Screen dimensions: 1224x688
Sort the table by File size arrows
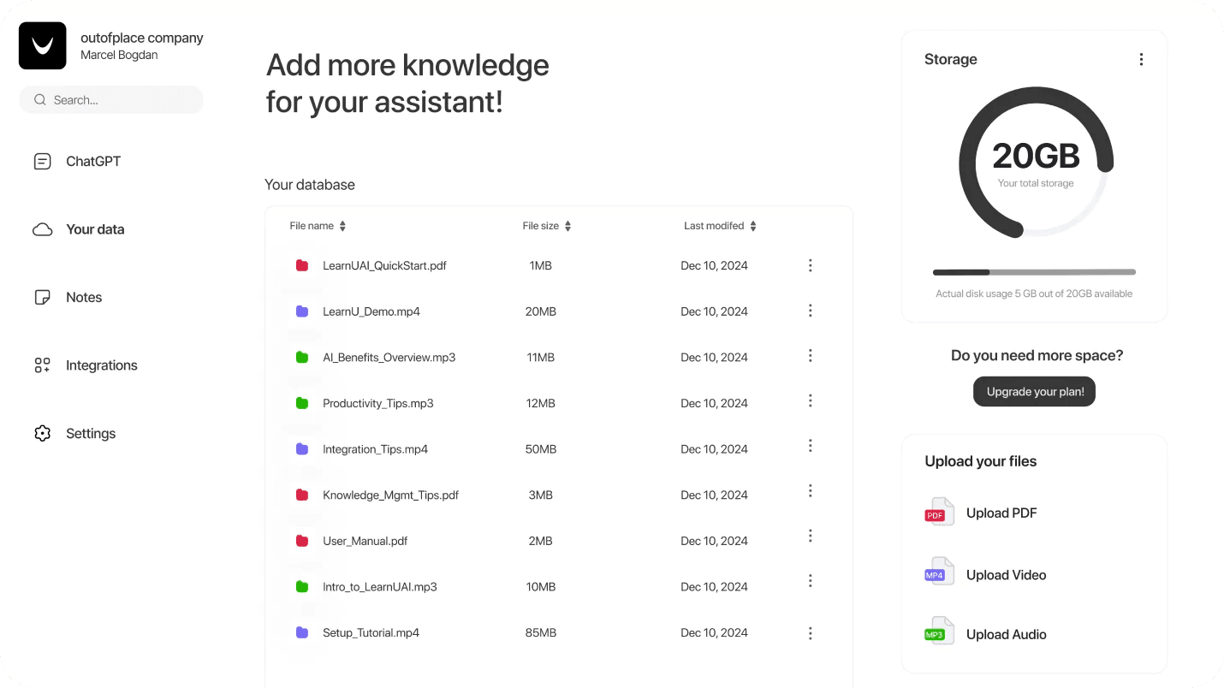pos(567,226)
